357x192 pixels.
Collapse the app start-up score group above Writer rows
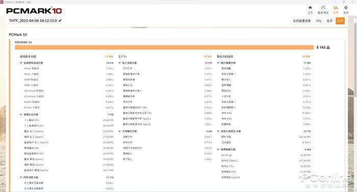tap(21, 63)
